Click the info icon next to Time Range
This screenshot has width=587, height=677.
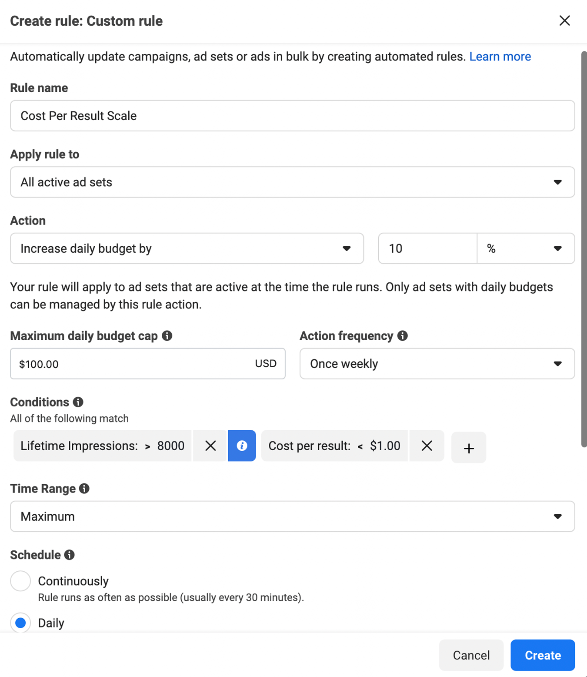click(x=84, y=489)
